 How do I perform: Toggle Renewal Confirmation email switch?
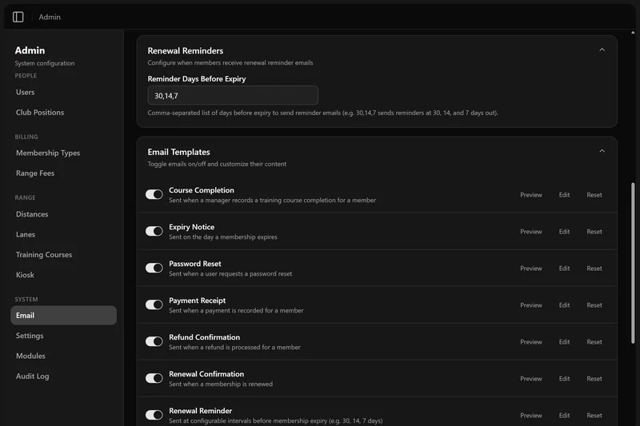click(154, 378)
